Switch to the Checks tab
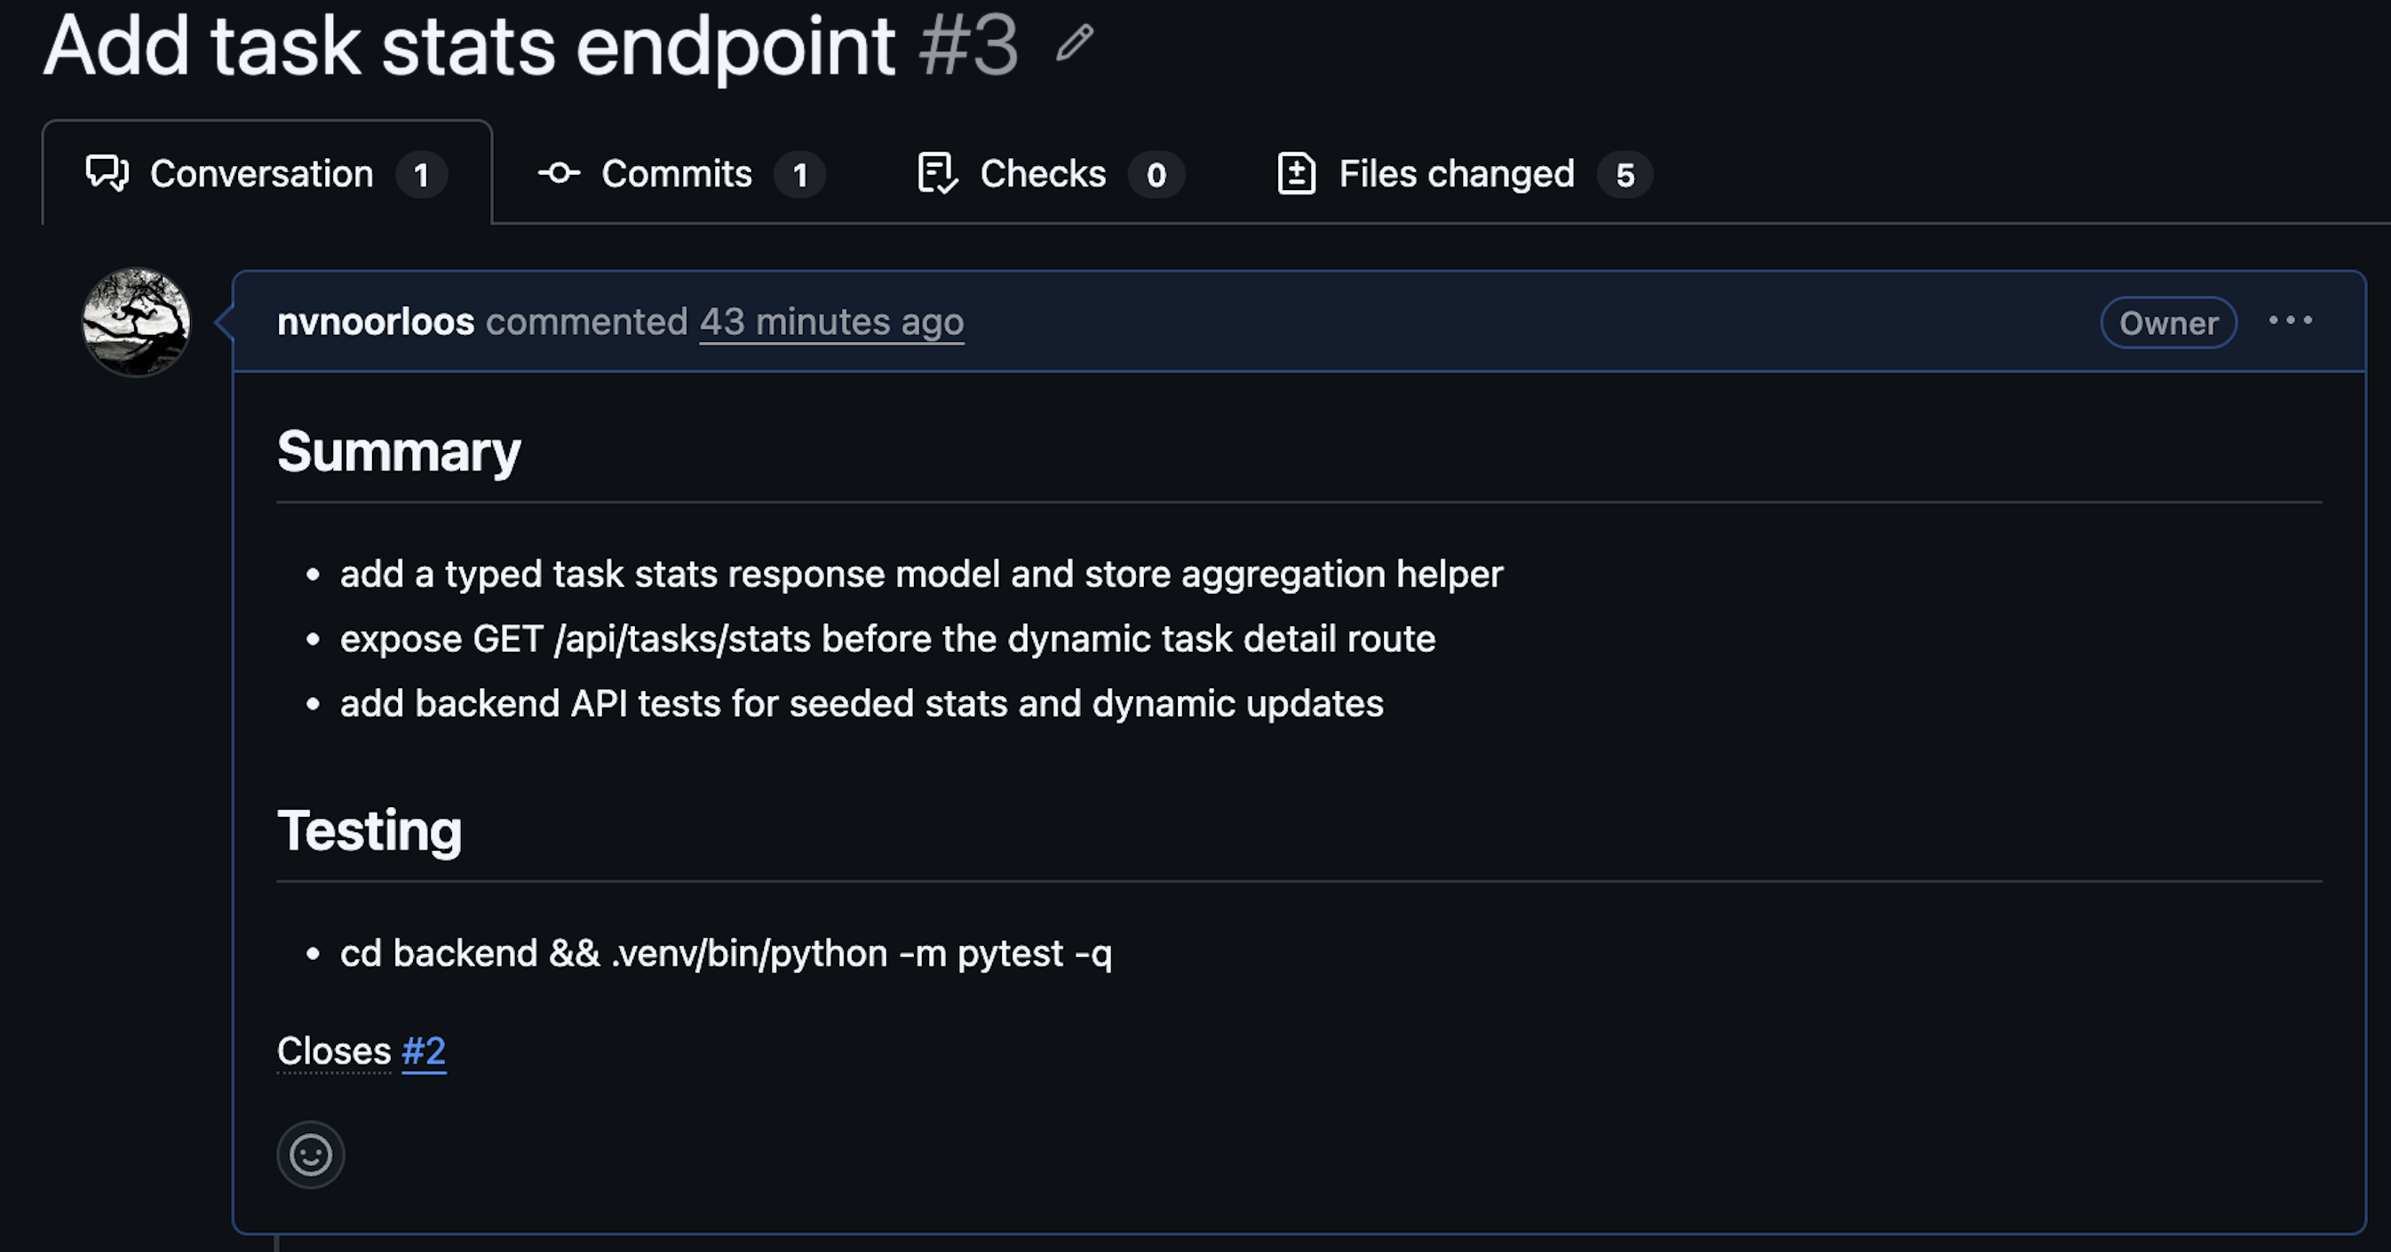Image resolution: width=2391 pixels, height=1252 pixels. pos(1043,173)
